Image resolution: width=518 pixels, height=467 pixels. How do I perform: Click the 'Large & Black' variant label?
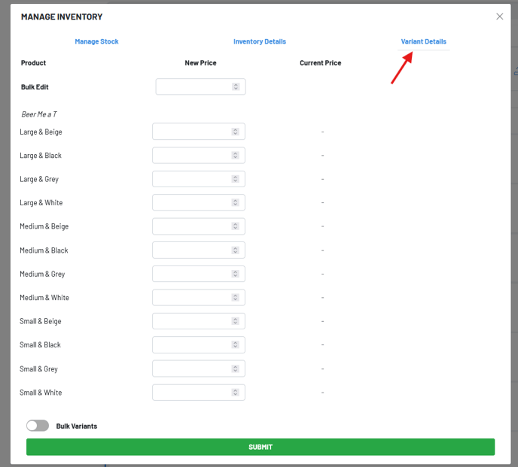tap(41, 156)
